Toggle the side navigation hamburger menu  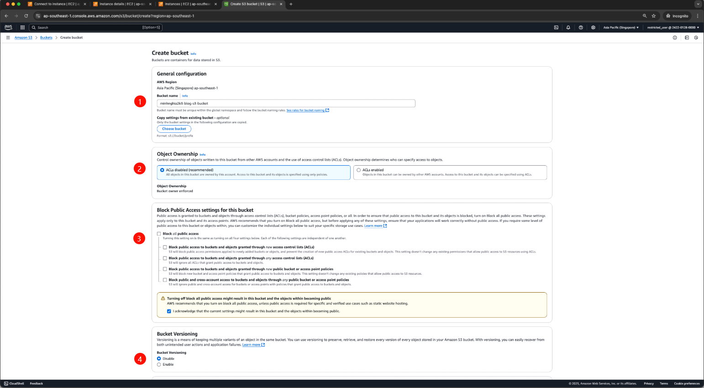coord(8,37)
